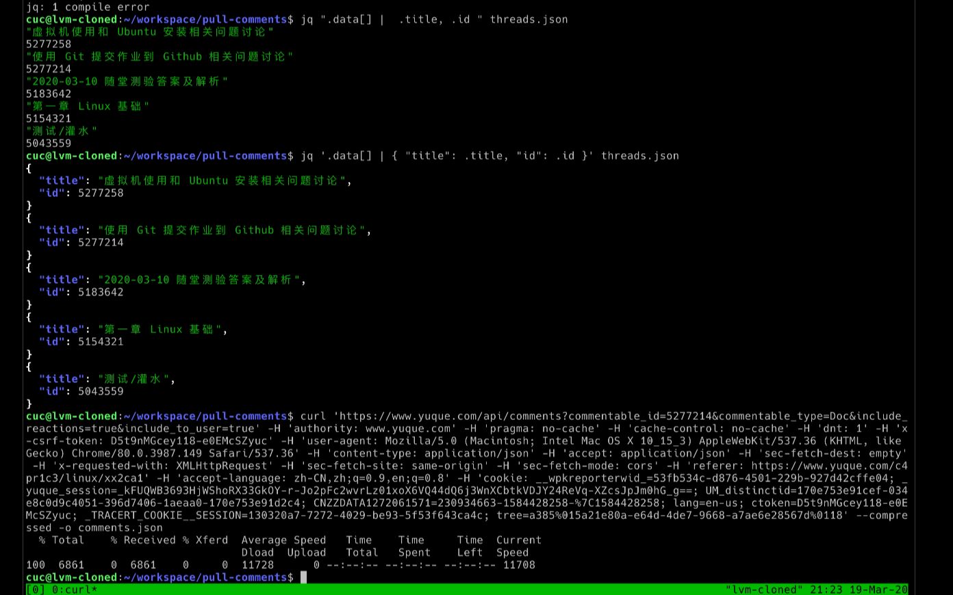Click JSON title value "第一章 Linux 基础"
This screenshot has height=595, width=953.
[160, 329]
